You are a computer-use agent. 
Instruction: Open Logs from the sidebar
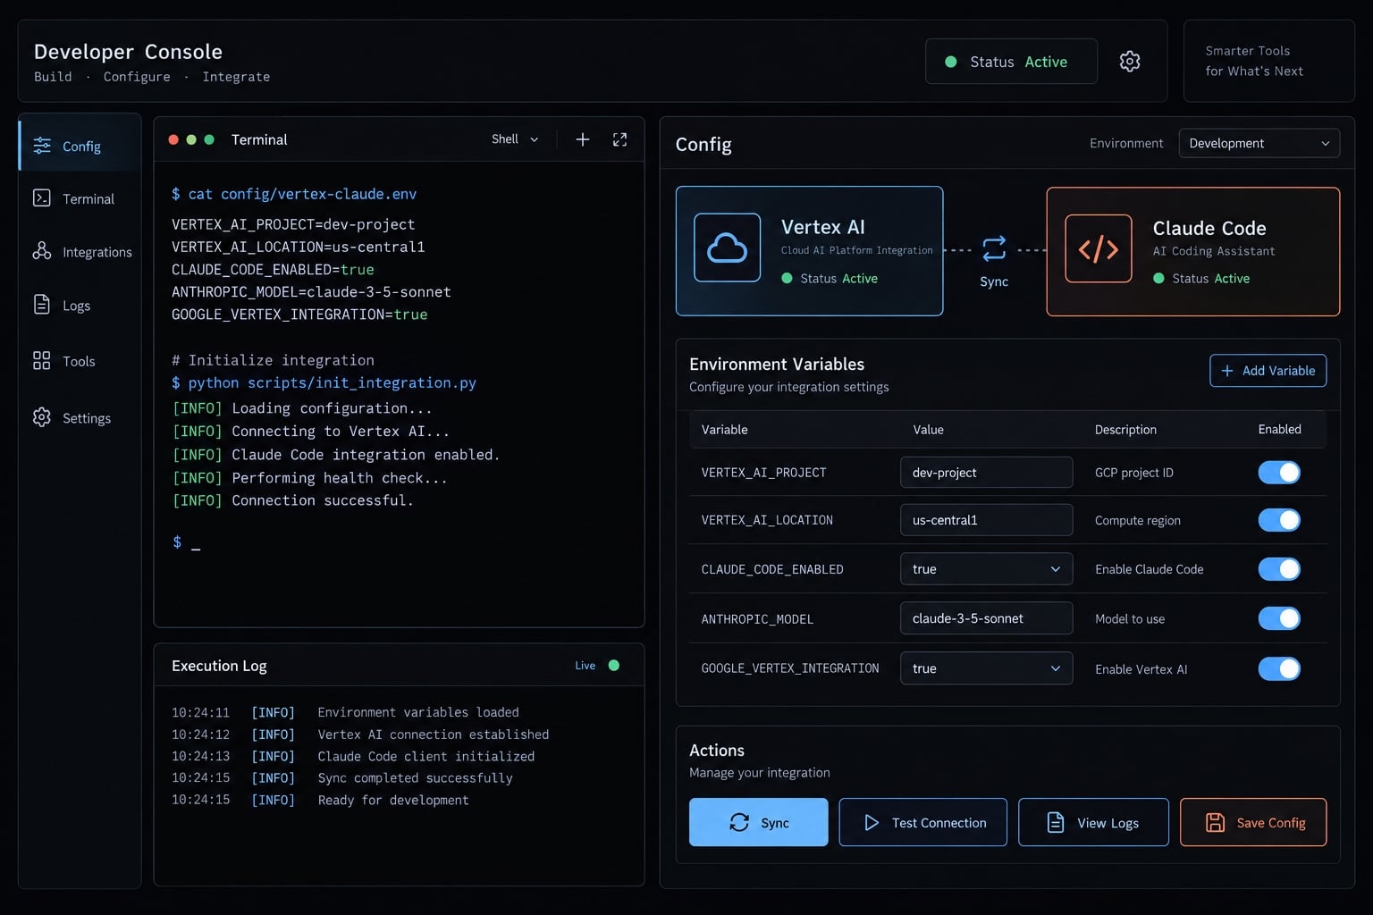pyautogui.click(x=80, y=305)
